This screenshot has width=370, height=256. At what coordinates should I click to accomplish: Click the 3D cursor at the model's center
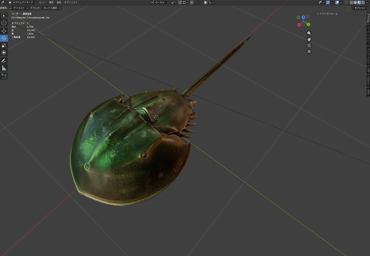[x=156, y=118]
